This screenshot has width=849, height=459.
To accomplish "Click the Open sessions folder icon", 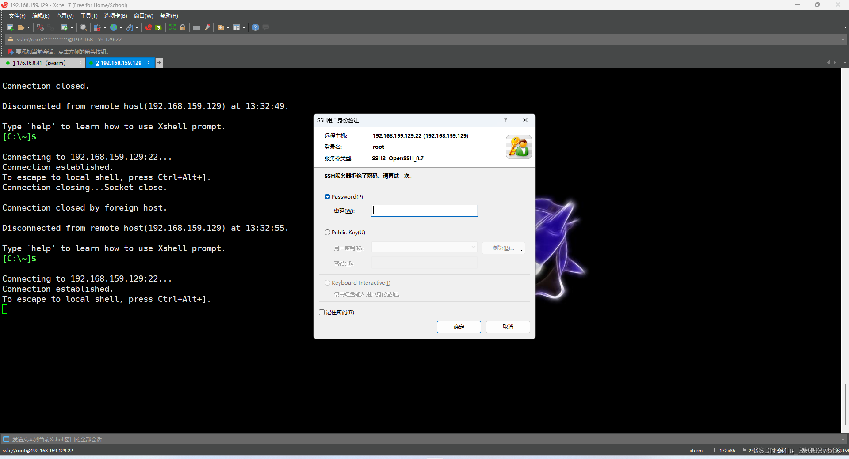I will click(22, 27).
